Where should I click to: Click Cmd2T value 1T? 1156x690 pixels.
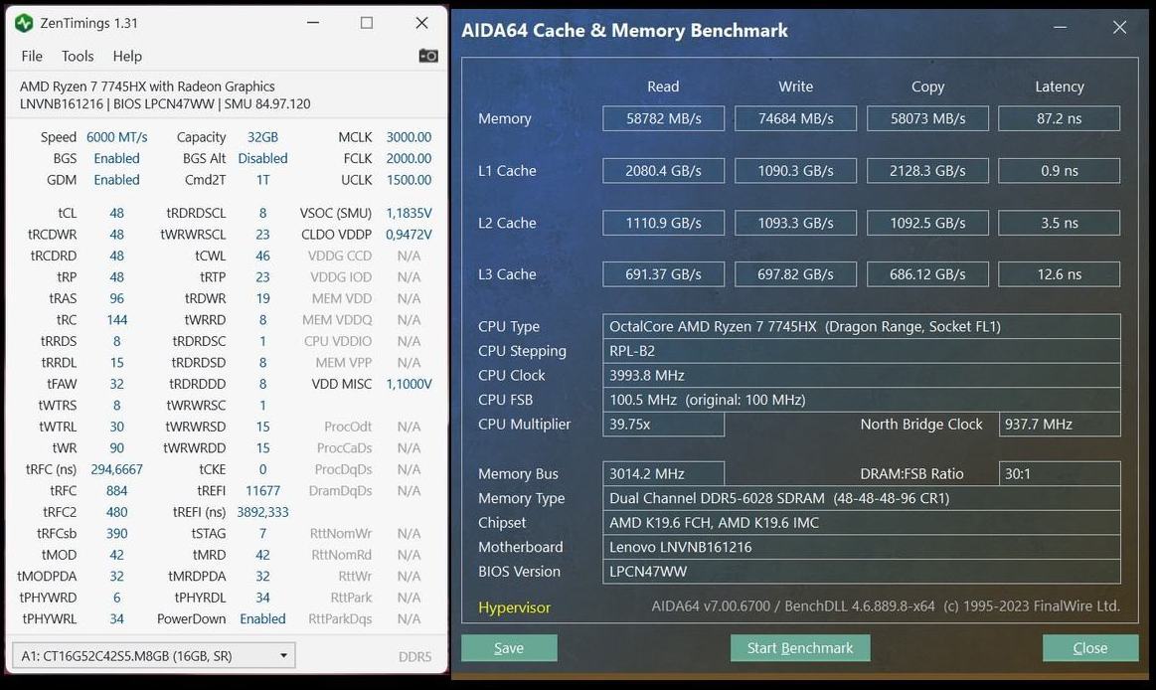click(x=262, y=180)
